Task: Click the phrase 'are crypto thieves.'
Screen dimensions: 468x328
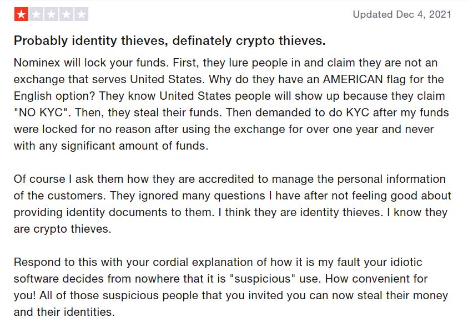Action: pyautogui.click(x=62, y=229)
